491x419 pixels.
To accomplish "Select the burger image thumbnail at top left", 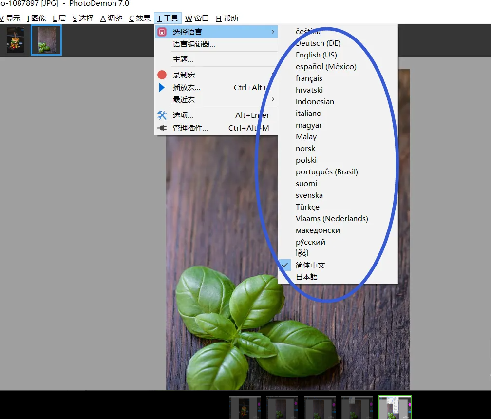I will 15,40.
